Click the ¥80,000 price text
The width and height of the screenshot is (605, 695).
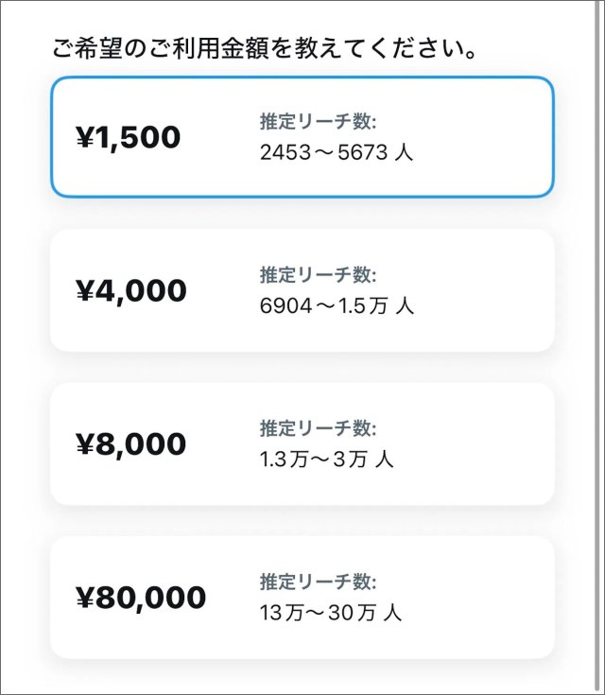140,597
